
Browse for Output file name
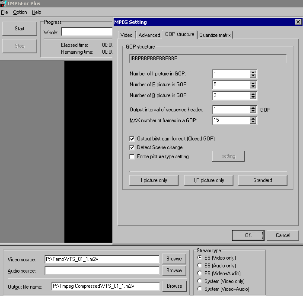point(175,286)
